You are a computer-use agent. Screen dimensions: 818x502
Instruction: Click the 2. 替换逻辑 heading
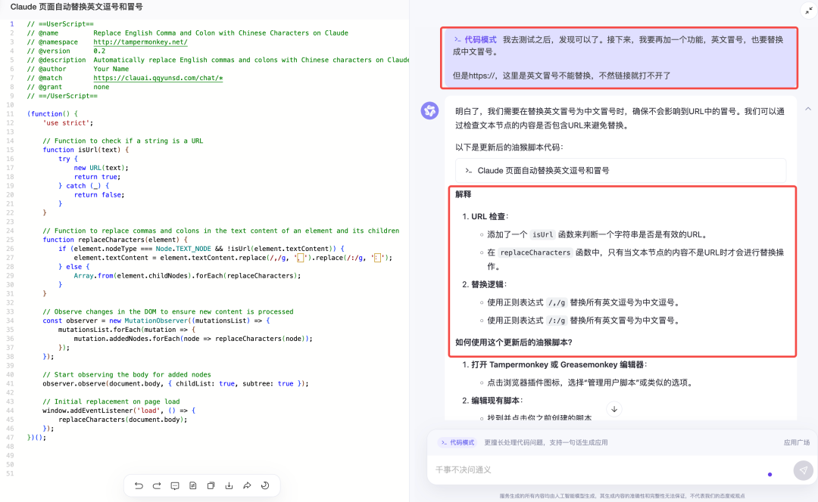click(485, 284)
